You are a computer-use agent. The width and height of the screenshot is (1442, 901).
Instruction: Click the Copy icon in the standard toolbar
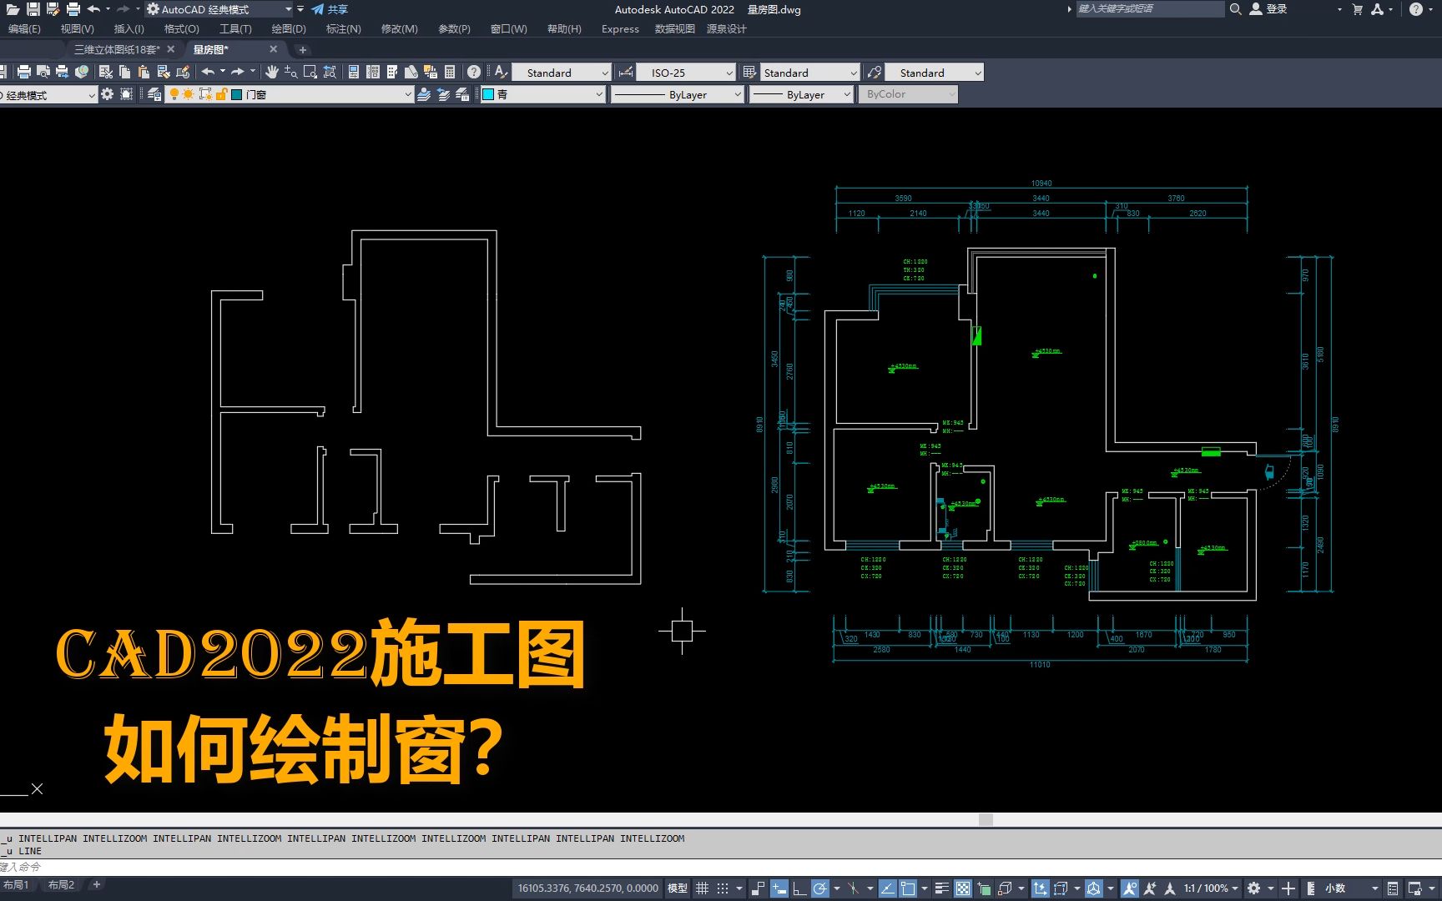(124, 72)
